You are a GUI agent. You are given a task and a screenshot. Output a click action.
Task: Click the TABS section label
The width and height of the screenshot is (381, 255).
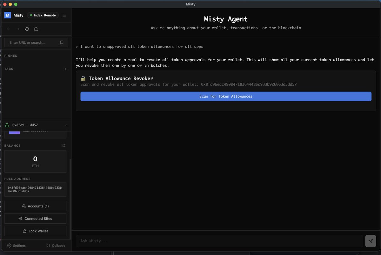(9, 69)
